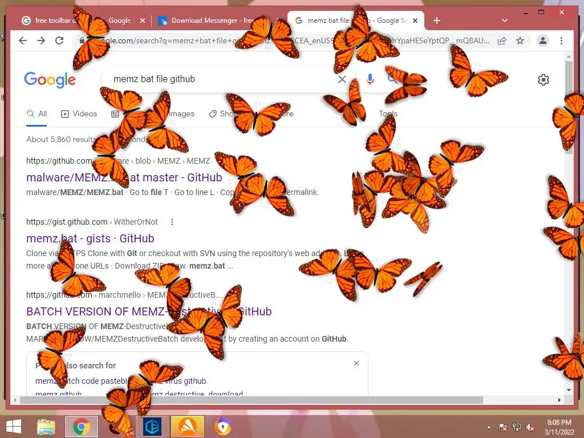Open the clock showing 8:08 PM
Image resolution: width=584 pixels, height=438 pixels.
(559, 427)
